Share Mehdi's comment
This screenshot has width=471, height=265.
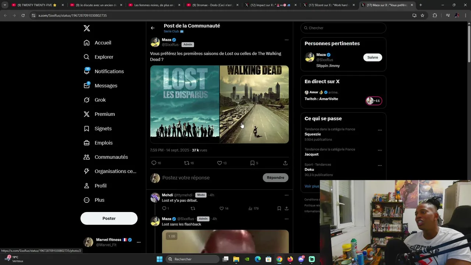click(x=286, y=208)
